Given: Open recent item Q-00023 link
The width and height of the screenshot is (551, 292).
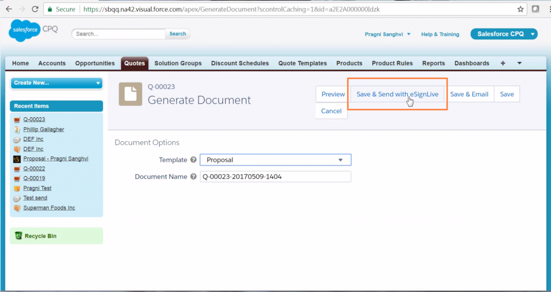Looking at the screenshot, I should (x=34, y=120).
